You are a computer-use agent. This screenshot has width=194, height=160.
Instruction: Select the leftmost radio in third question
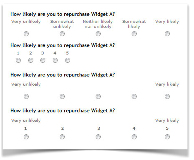[26, 97]
